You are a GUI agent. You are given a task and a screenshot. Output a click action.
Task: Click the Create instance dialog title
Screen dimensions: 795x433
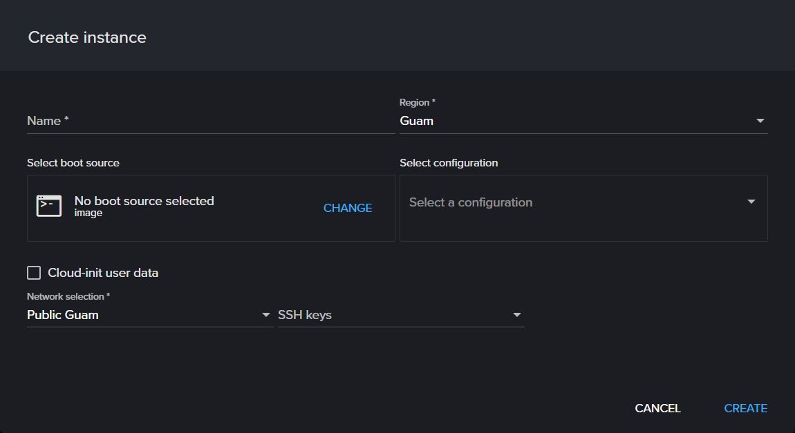87,37
